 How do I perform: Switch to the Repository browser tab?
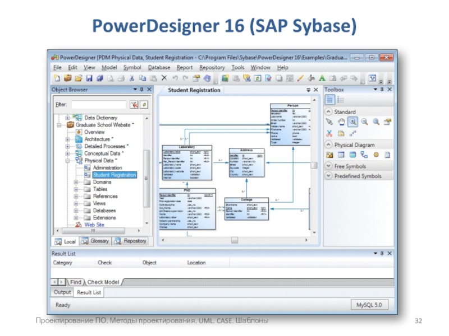point(130,241)
